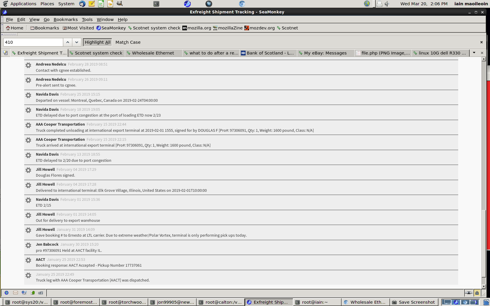The height and width of the screenshot is (306, 490).
Task: Open the Bookmarks folder on bookmarks toolbar
Action: pos(45,28)
